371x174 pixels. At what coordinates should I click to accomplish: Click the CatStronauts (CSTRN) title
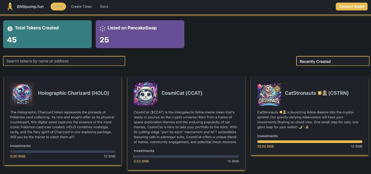click(x=317, y=93)
